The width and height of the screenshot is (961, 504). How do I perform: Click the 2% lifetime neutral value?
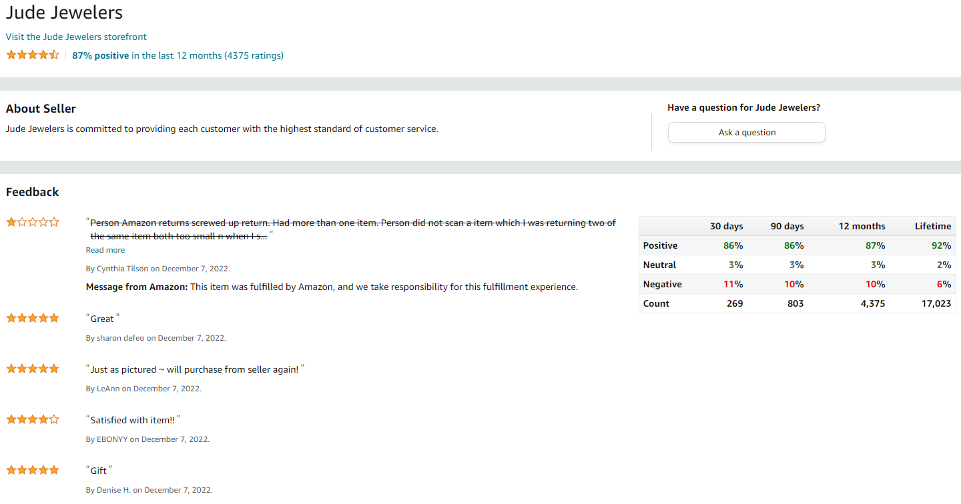[944, 265]
